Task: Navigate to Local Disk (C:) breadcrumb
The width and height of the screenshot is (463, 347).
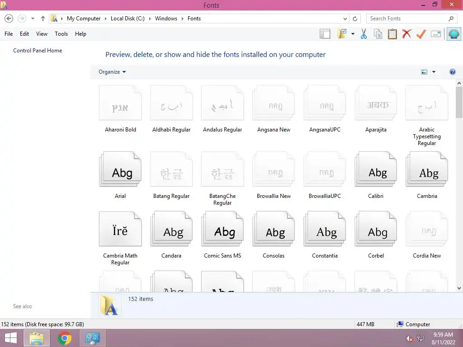Action: coord(128,19)
